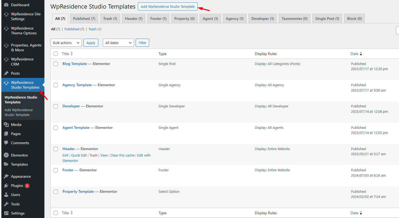
Task: Click the Filter button
Action: coord(142,43)
